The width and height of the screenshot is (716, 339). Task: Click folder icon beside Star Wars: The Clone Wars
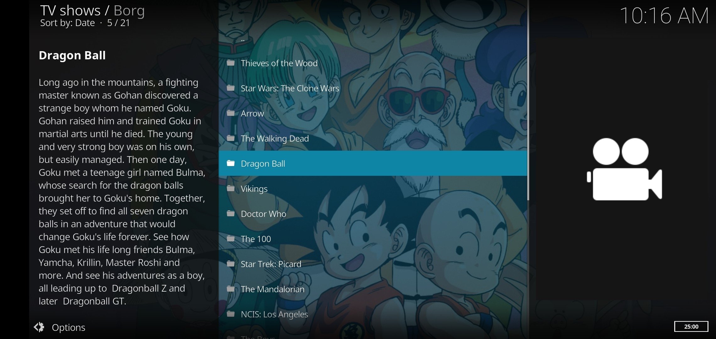[x=231, y=88]
